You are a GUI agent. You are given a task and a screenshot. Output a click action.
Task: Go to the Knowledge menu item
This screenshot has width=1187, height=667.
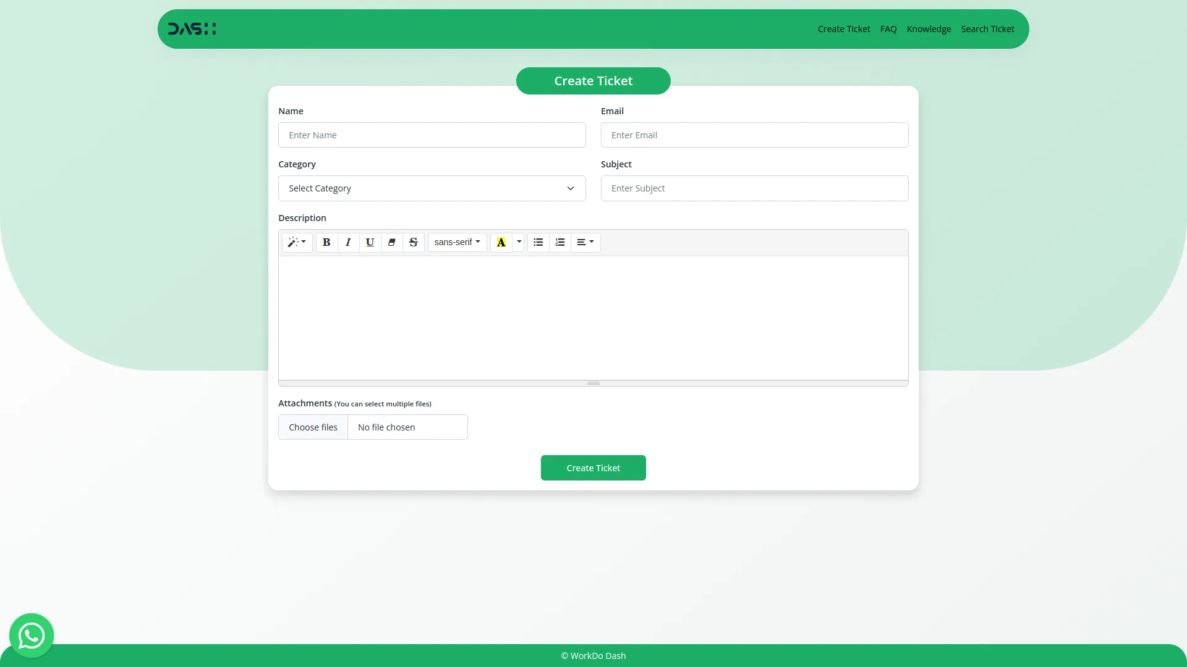[x=929, y=29]
